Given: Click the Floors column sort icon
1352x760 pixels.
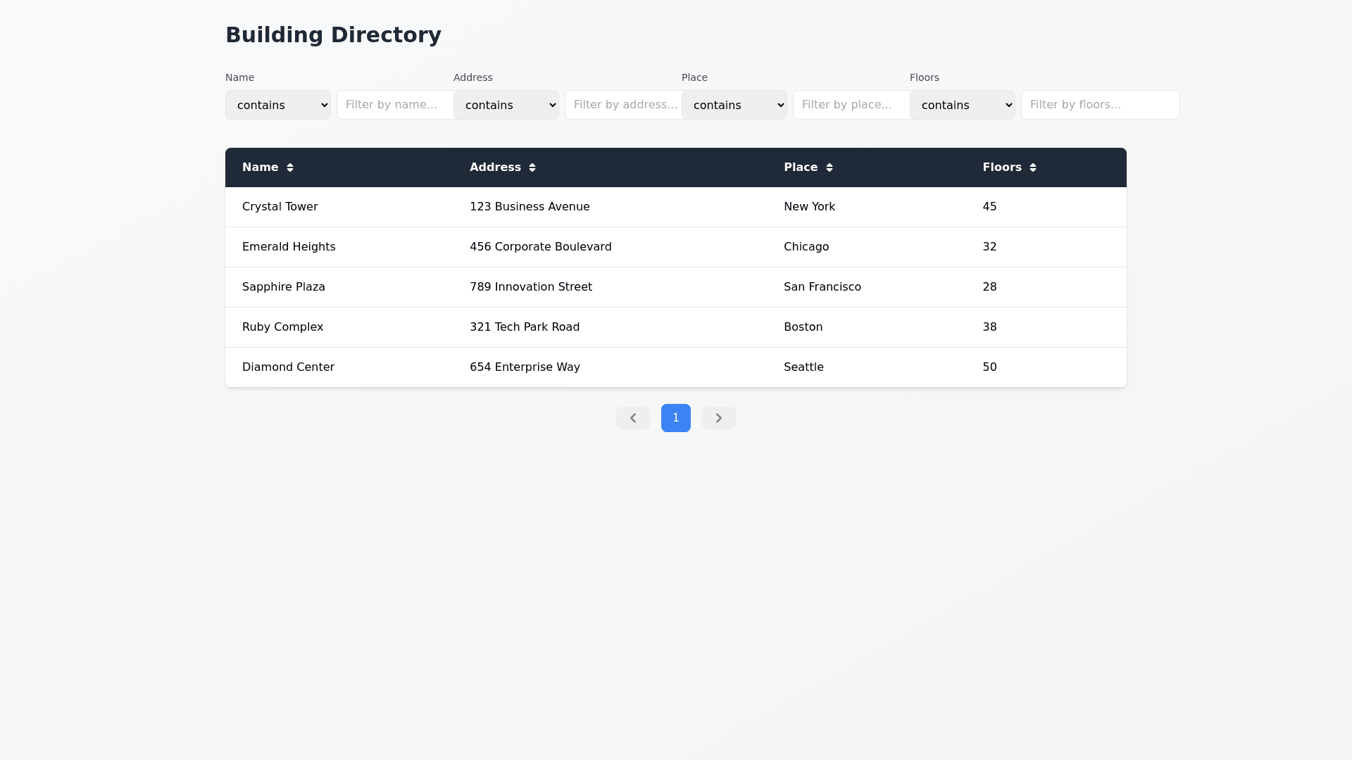Looking at the screenshot, I should pos(1033,167).
